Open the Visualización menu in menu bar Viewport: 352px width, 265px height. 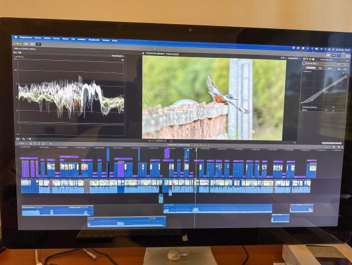tap(94, 40)
